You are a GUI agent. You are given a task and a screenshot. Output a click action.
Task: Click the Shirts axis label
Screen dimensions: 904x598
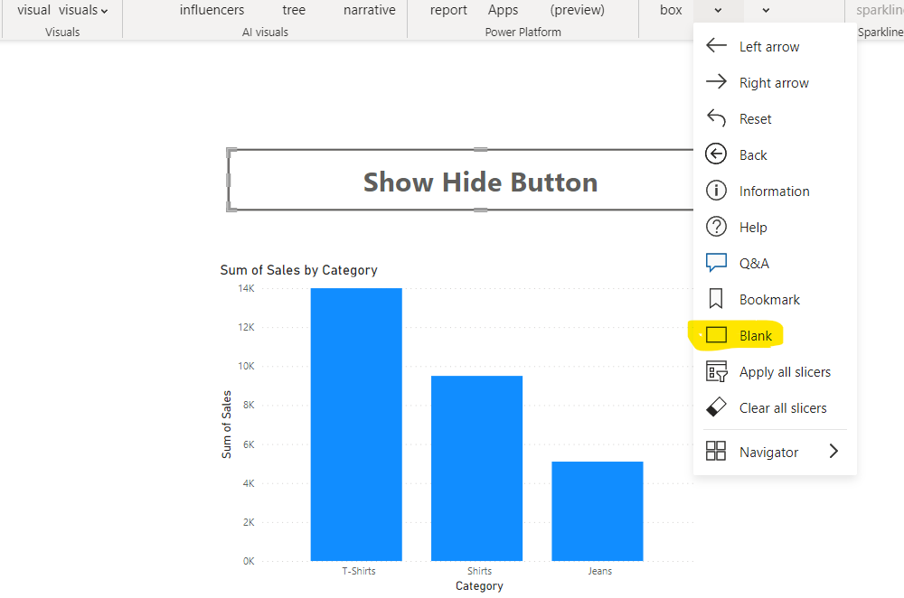pyautogui.click(x=480, y=571)
